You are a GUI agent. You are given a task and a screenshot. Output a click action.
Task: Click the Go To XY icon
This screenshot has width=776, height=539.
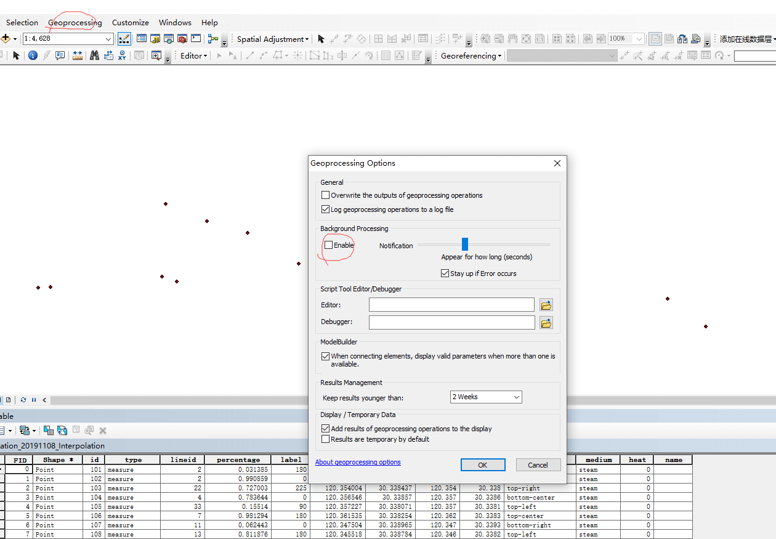122,55
